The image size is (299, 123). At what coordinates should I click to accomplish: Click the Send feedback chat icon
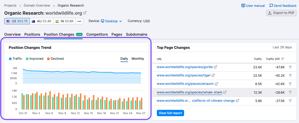point(271,6)
